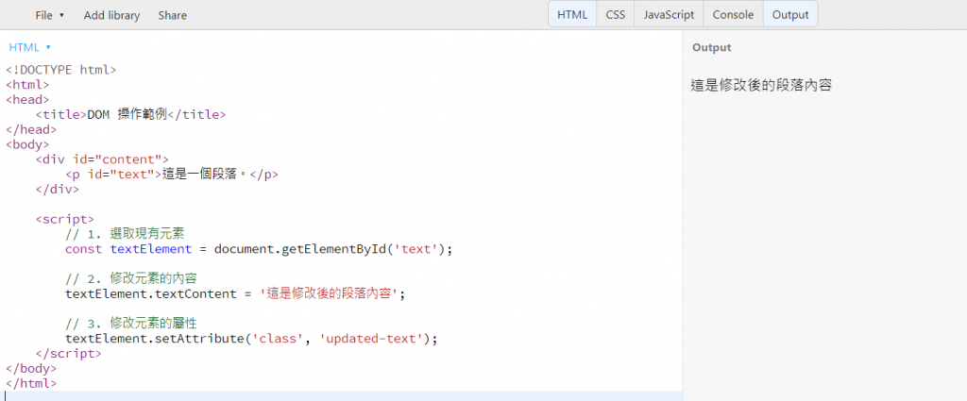Image resolution: width=967 pixels, height=401 pixels.
Task: Click the closing </script> tag line
Action: click(68, 354)
